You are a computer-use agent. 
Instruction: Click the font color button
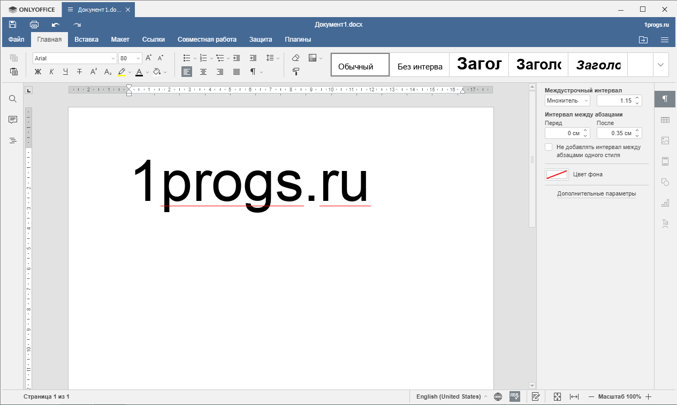pos(139,72)
